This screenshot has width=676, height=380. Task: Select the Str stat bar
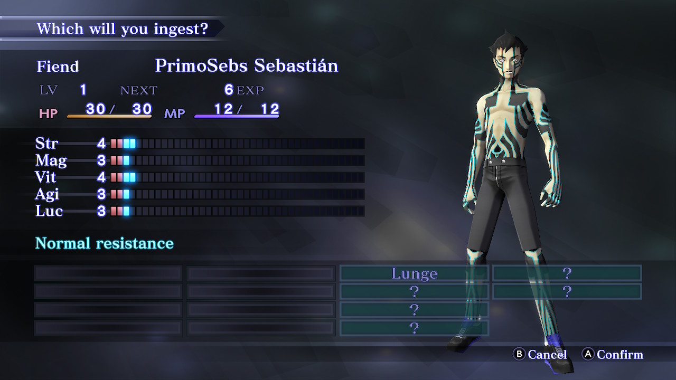point(237,143)
